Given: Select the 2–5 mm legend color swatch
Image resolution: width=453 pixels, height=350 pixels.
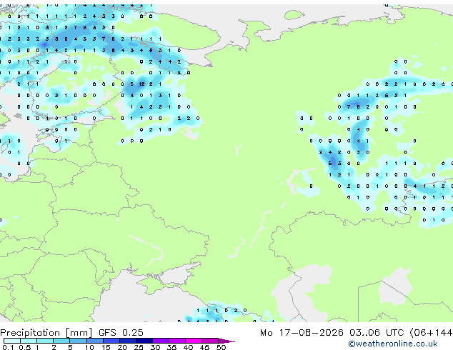Looking at the screenshot, I should click(x=61, y=341).
